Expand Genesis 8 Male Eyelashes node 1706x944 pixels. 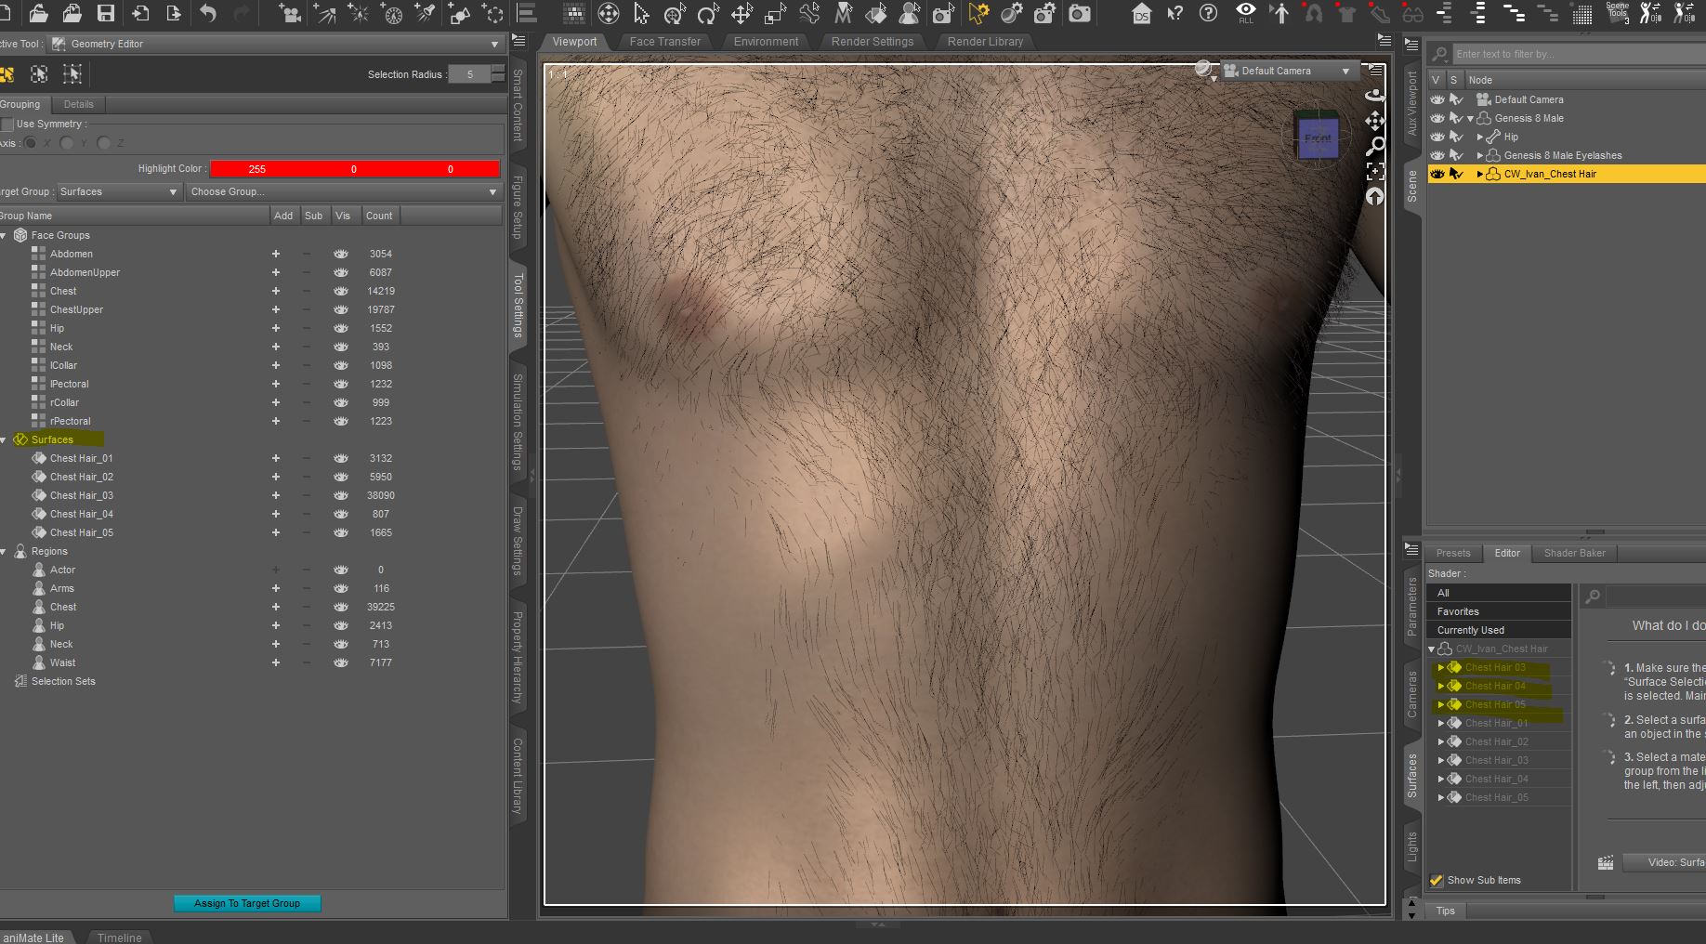pyautogui.click(x=1480, y=155)
